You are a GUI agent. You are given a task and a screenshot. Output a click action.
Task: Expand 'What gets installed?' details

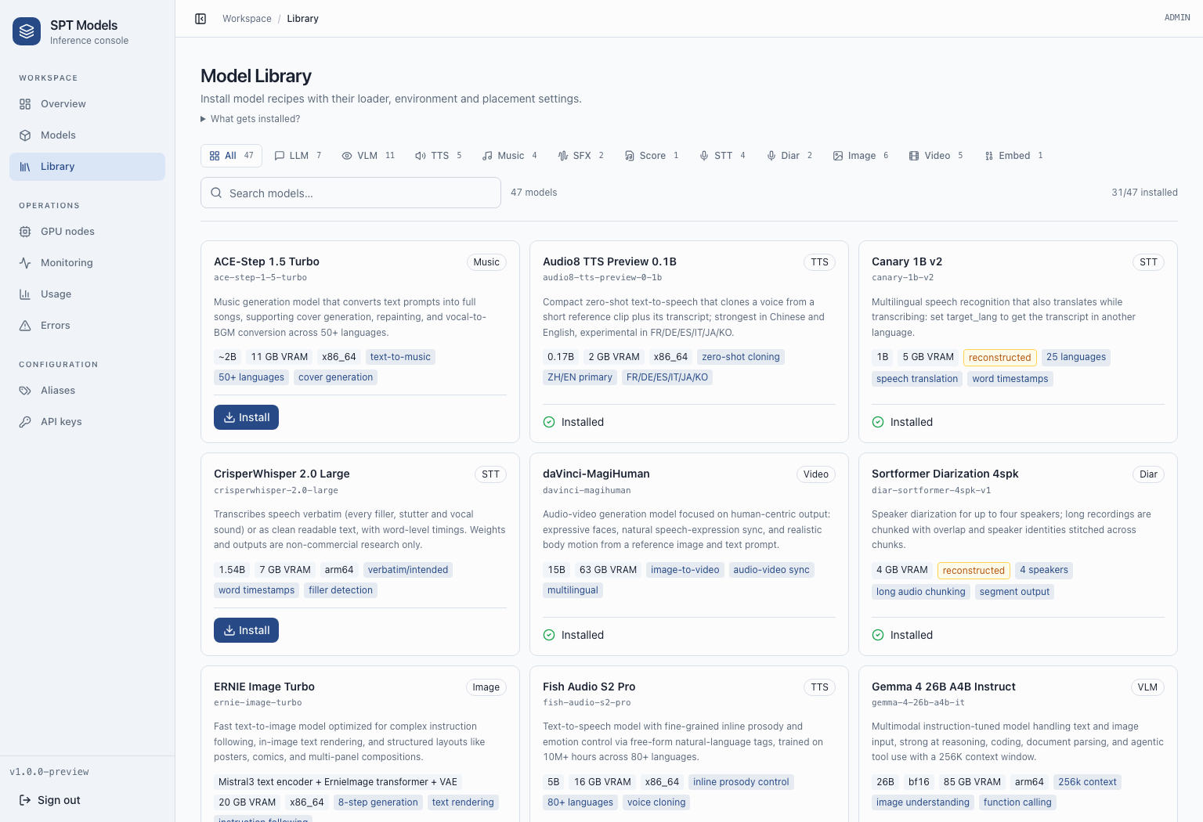pos(251,119)
